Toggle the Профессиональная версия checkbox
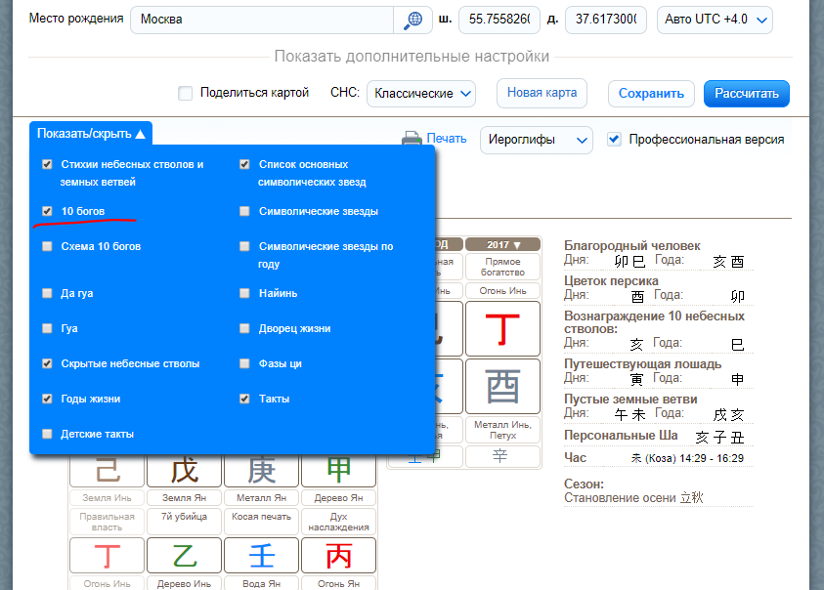 click(614, 139)
